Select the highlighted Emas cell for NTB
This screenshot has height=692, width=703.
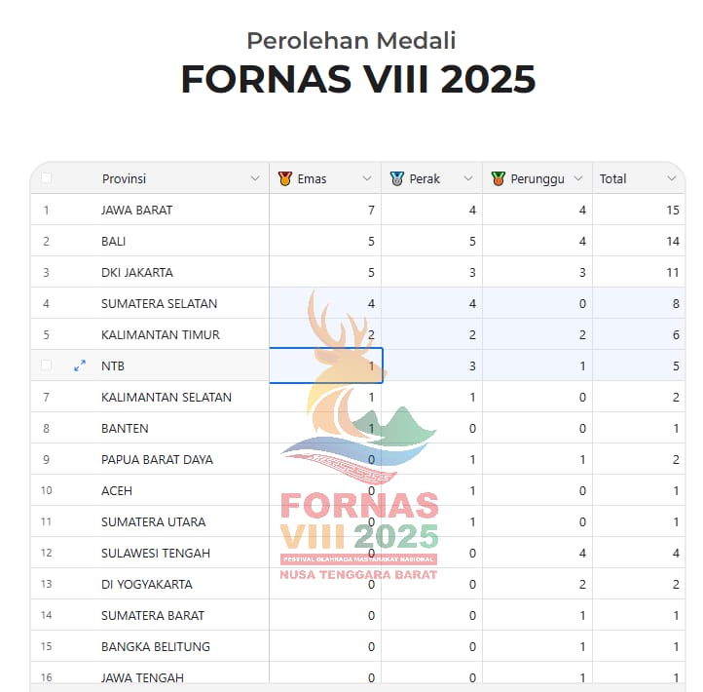tap(326, 365)
